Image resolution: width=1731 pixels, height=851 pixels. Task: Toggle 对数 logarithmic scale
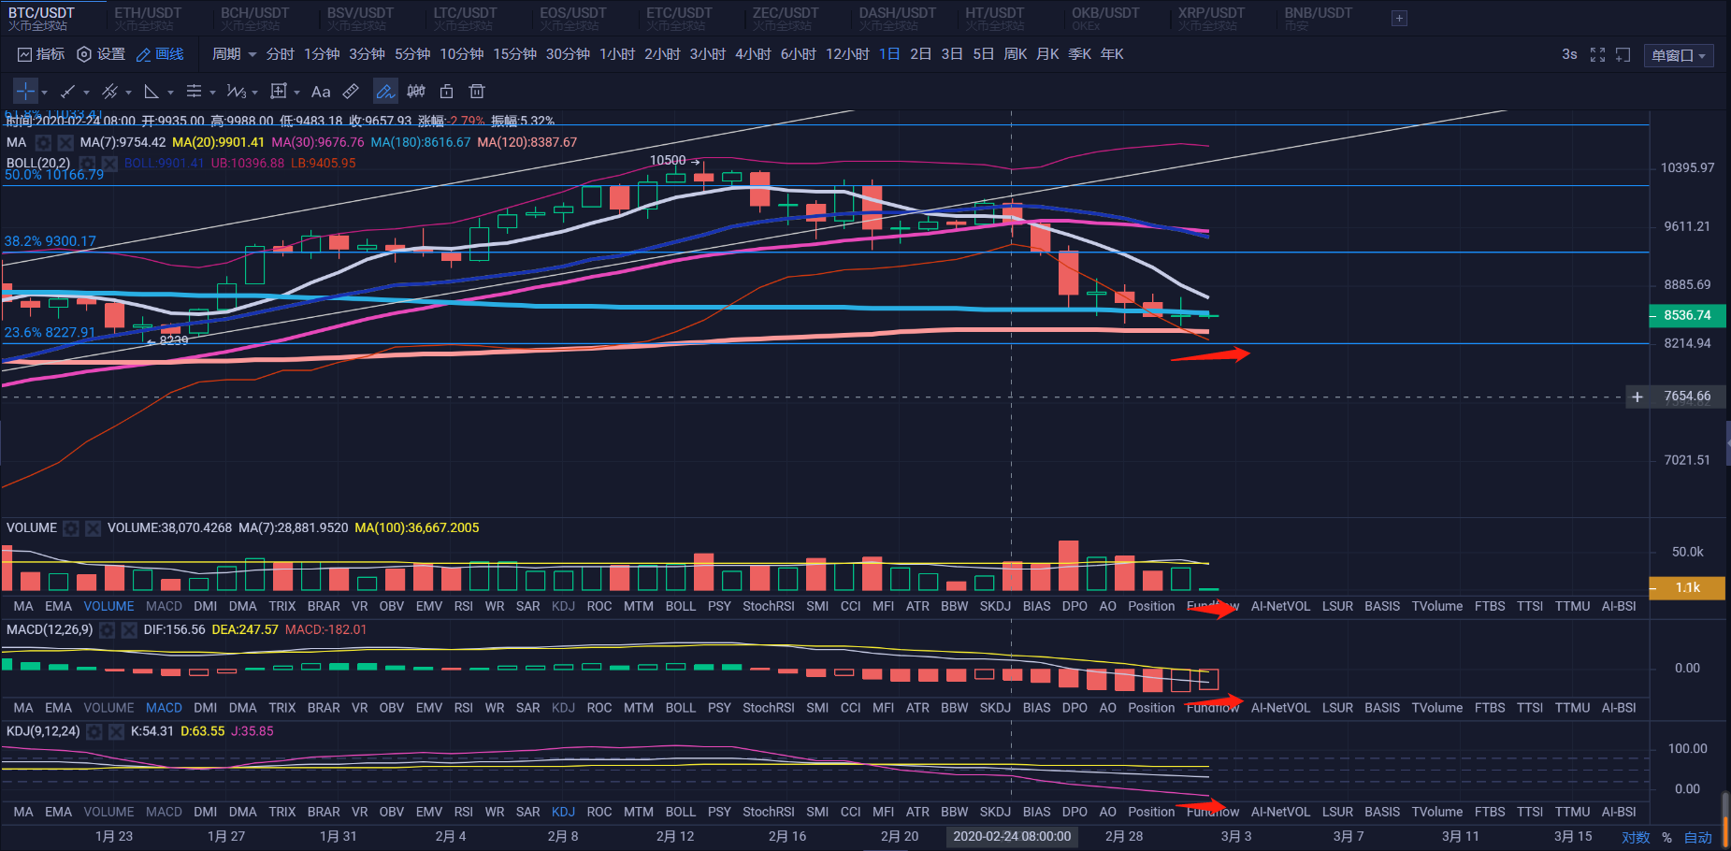(1636, 838)
